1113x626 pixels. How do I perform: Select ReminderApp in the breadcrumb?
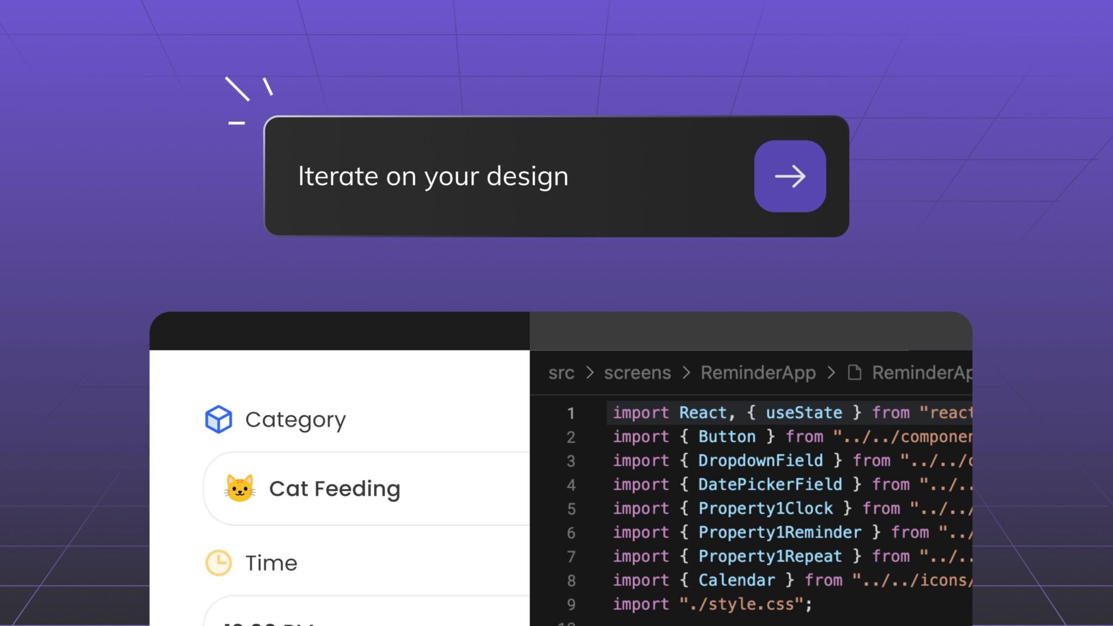pyautogui.click(x=759, y=373)
